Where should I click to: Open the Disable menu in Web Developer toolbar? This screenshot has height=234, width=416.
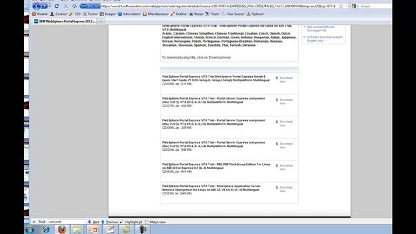[40, 14]
